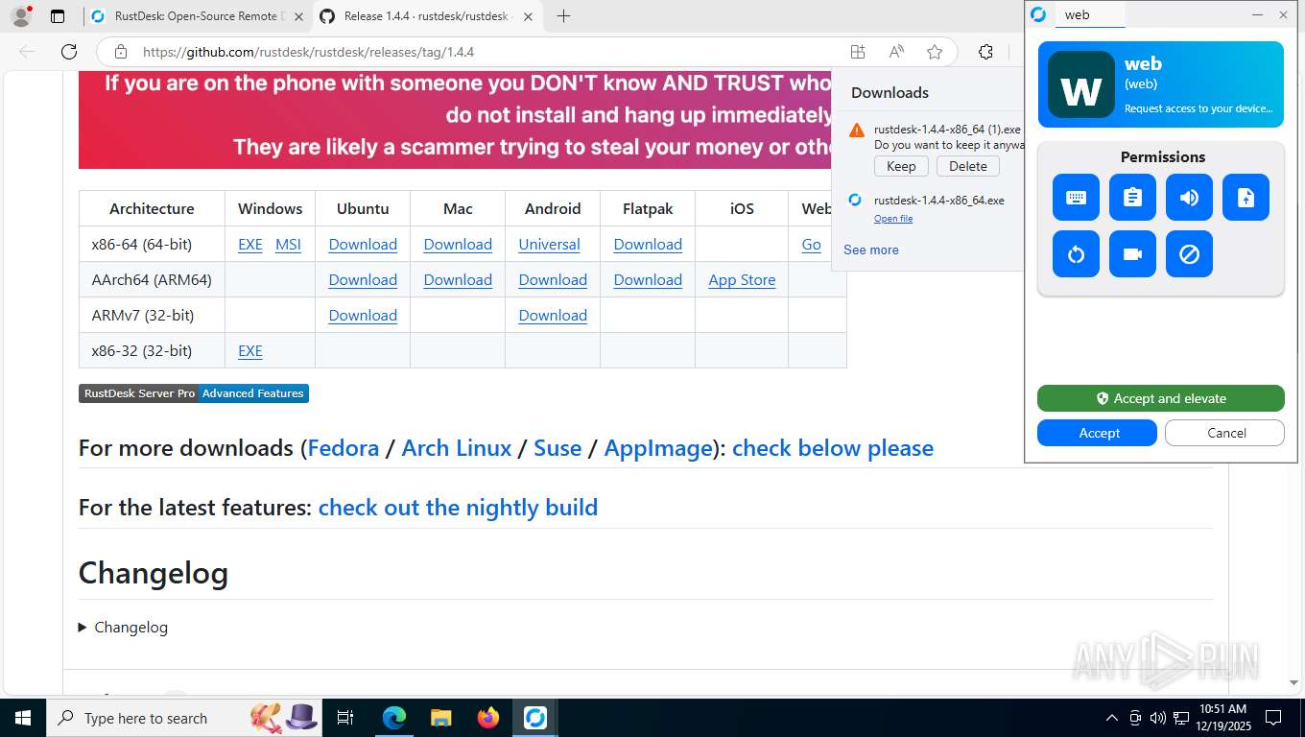
Task: Open Firefox from taskbar
Action: point(488,718)
